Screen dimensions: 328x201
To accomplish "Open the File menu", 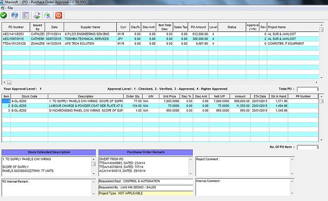I will [x=10, y=8].
